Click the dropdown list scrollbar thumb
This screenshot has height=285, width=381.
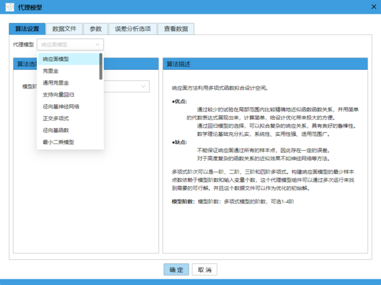pos(101,67)
